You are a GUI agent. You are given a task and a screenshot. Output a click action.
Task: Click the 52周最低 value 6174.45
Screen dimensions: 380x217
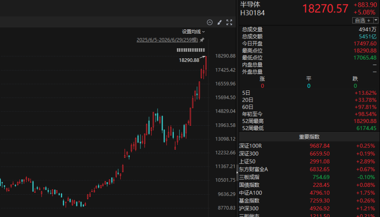click(x=367, y=128)
